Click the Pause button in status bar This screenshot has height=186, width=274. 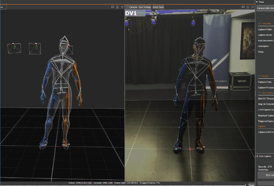251,185
